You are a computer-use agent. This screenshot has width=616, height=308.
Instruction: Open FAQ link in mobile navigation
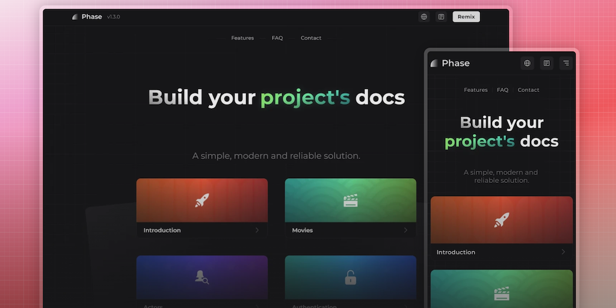502,90
